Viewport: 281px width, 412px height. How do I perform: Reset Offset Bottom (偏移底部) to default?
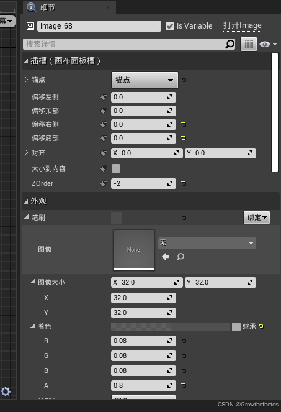pyautogui.click(x=184, y=138)
